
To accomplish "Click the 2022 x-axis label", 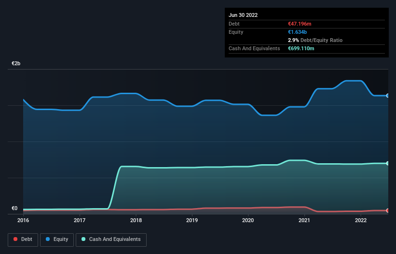I will point(361,220).
